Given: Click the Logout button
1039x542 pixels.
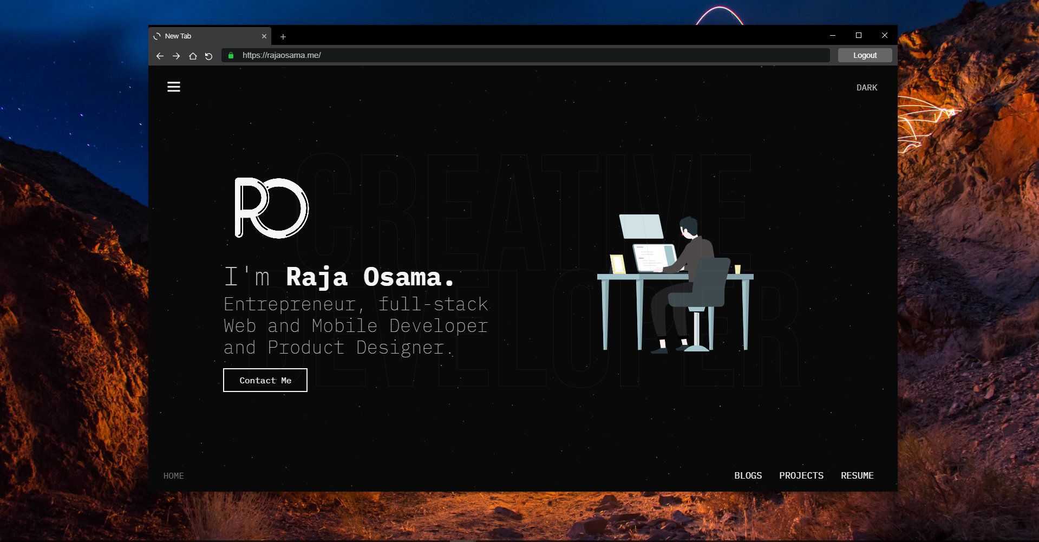Looking at the screenshot, I should point(865,55).
